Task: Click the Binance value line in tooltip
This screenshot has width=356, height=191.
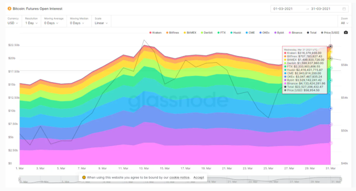Action: (304, 83)
